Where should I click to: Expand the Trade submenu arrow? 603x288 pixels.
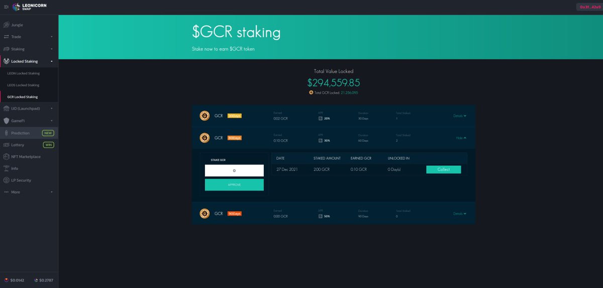click(x=52, y=37)
